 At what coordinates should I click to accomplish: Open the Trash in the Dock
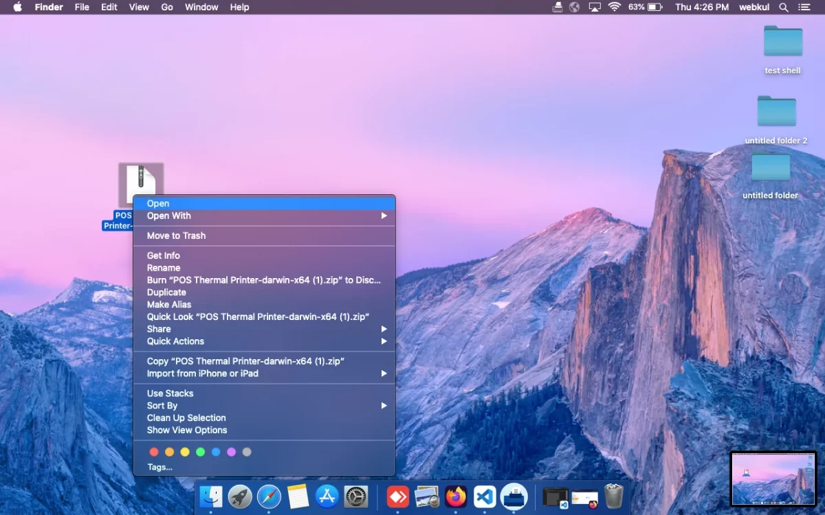(613, 496)
